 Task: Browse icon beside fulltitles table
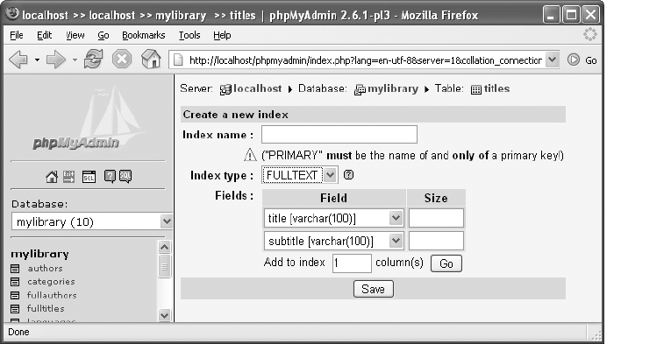[x=15, y=309]
